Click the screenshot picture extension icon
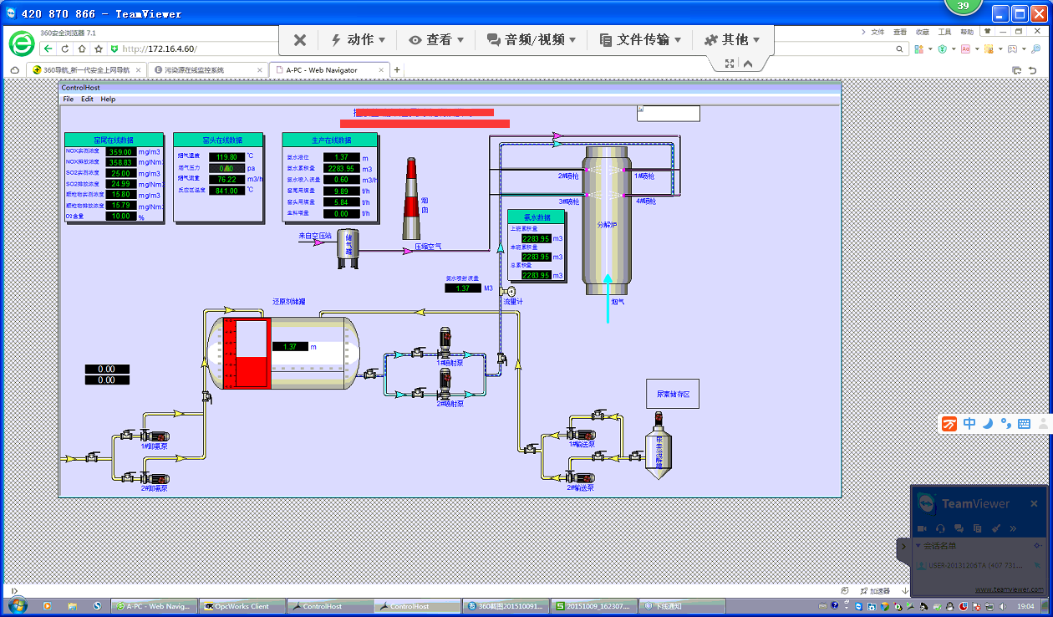 [989, 49]
